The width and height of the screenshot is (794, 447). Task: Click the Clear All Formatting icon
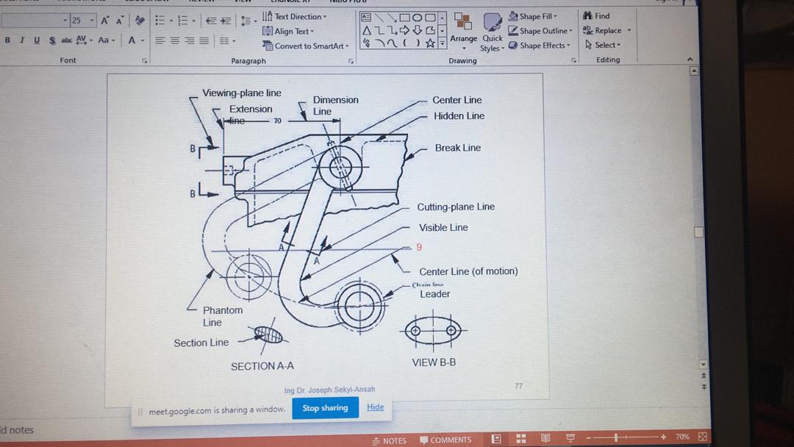tap(140, 21)
